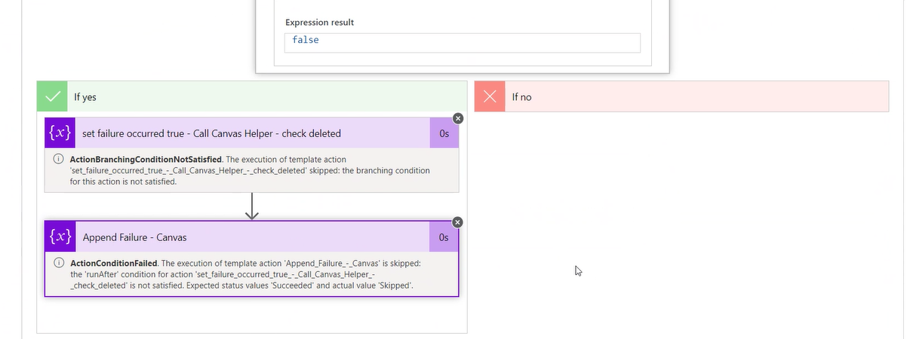The width and height of the screenshot is (907, 339).
Task: Click the variable icon on 'set failure occurred true' action
Action: click(x=60, y=133)
